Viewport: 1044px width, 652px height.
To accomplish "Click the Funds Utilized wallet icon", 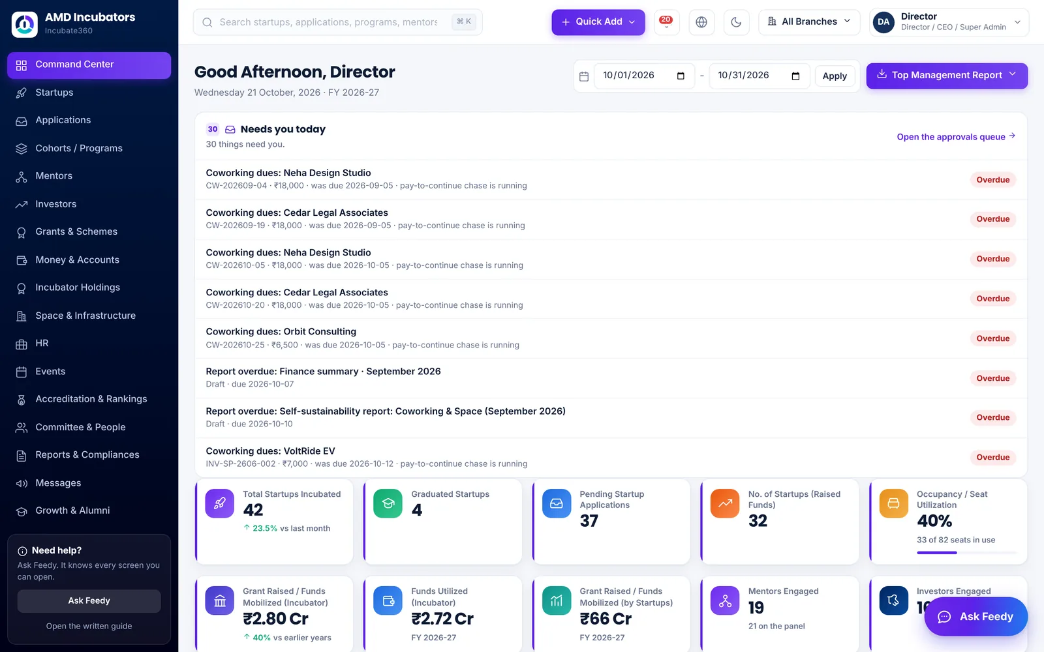I will 388,600.
